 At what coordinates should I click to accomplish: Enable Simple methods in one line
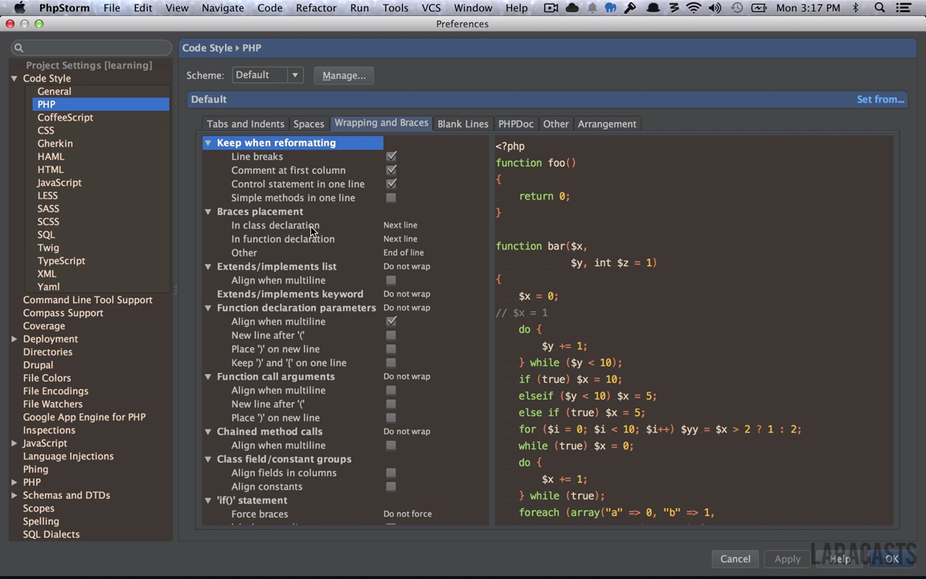[391, 198]
